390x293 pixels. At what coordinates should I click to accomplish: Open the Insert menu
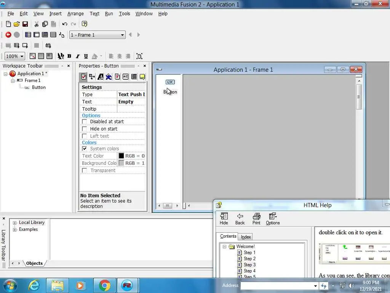coord(56,14)
